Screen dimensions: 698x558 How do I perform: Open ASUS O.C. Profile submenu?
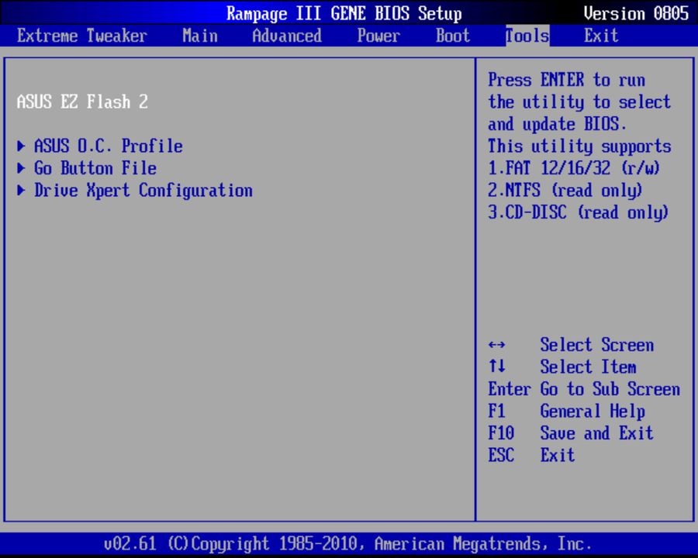[x=109, y=146]
